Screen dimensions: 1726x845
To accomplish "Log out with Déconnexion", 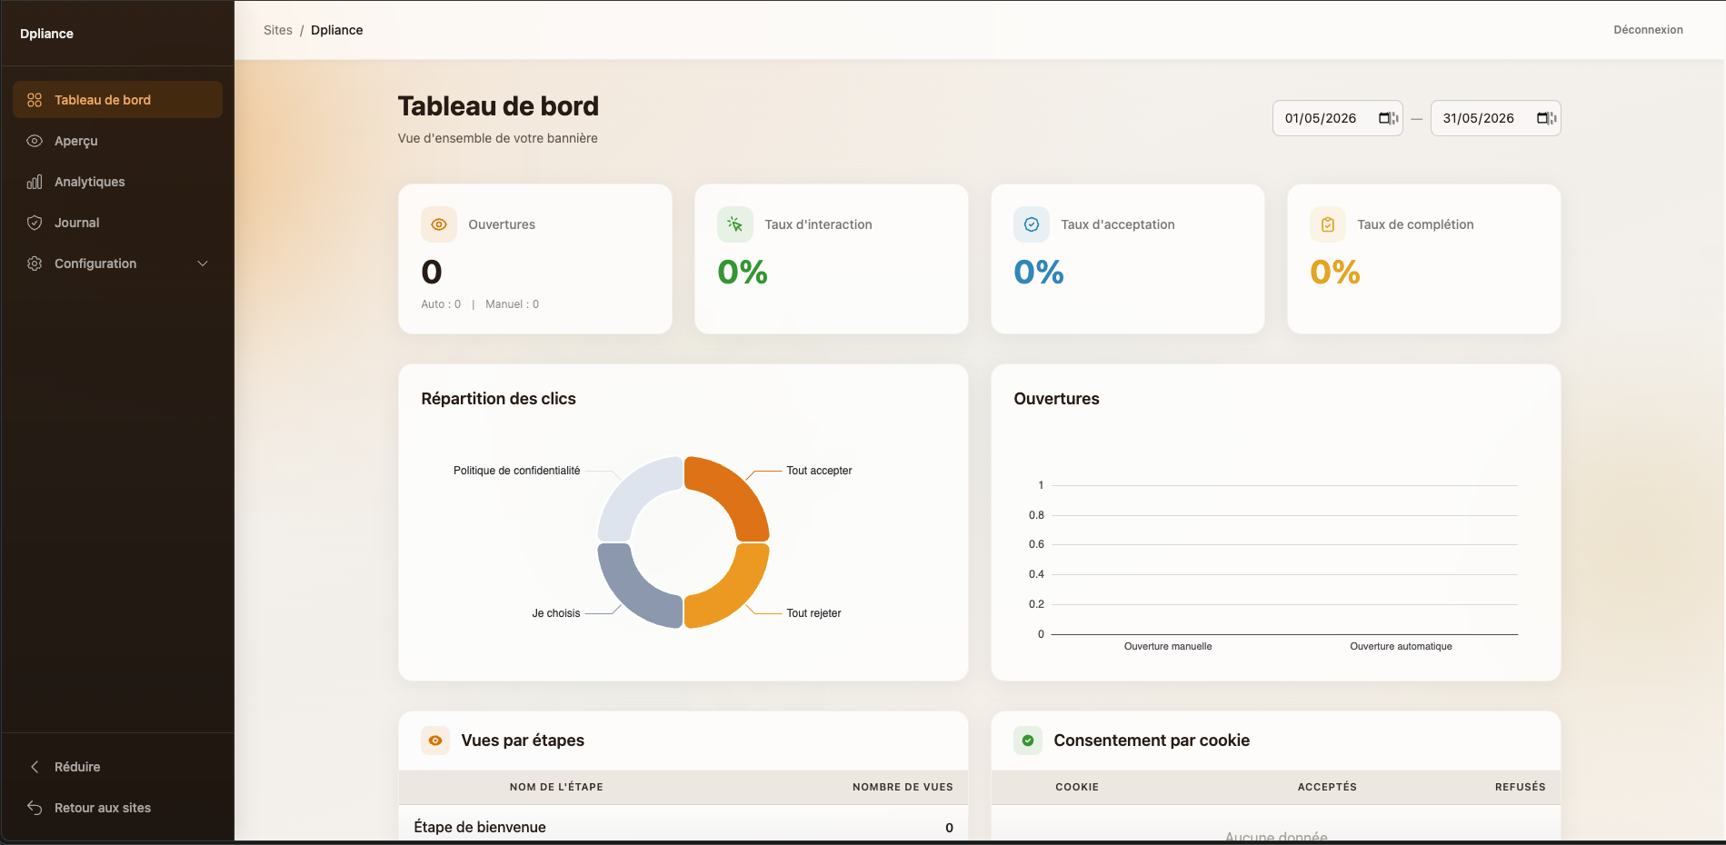I will [x=1648, y=30].
